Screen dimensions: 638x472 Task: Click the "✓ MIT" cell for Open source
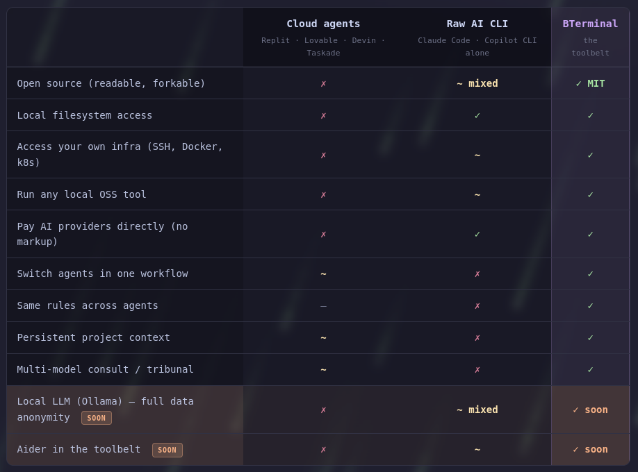(x=590, y=83)
